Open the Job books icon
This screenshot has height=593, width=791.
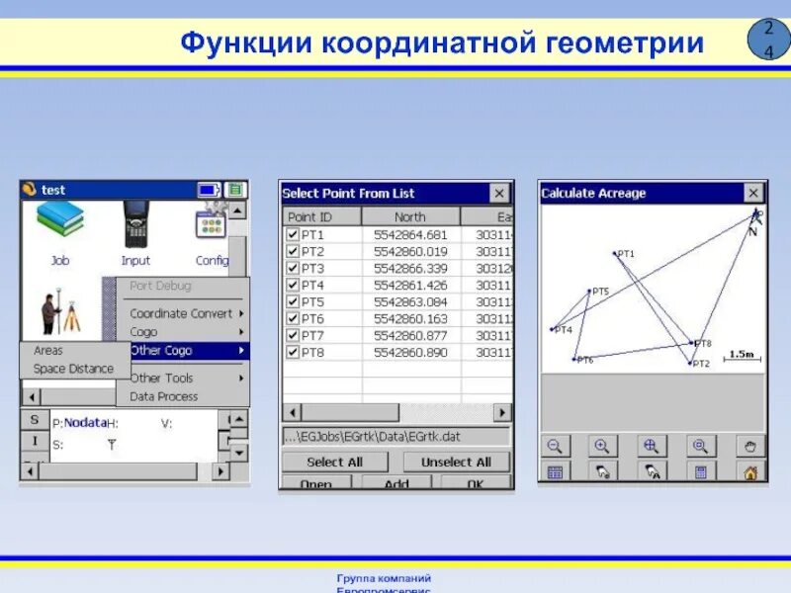60,218
